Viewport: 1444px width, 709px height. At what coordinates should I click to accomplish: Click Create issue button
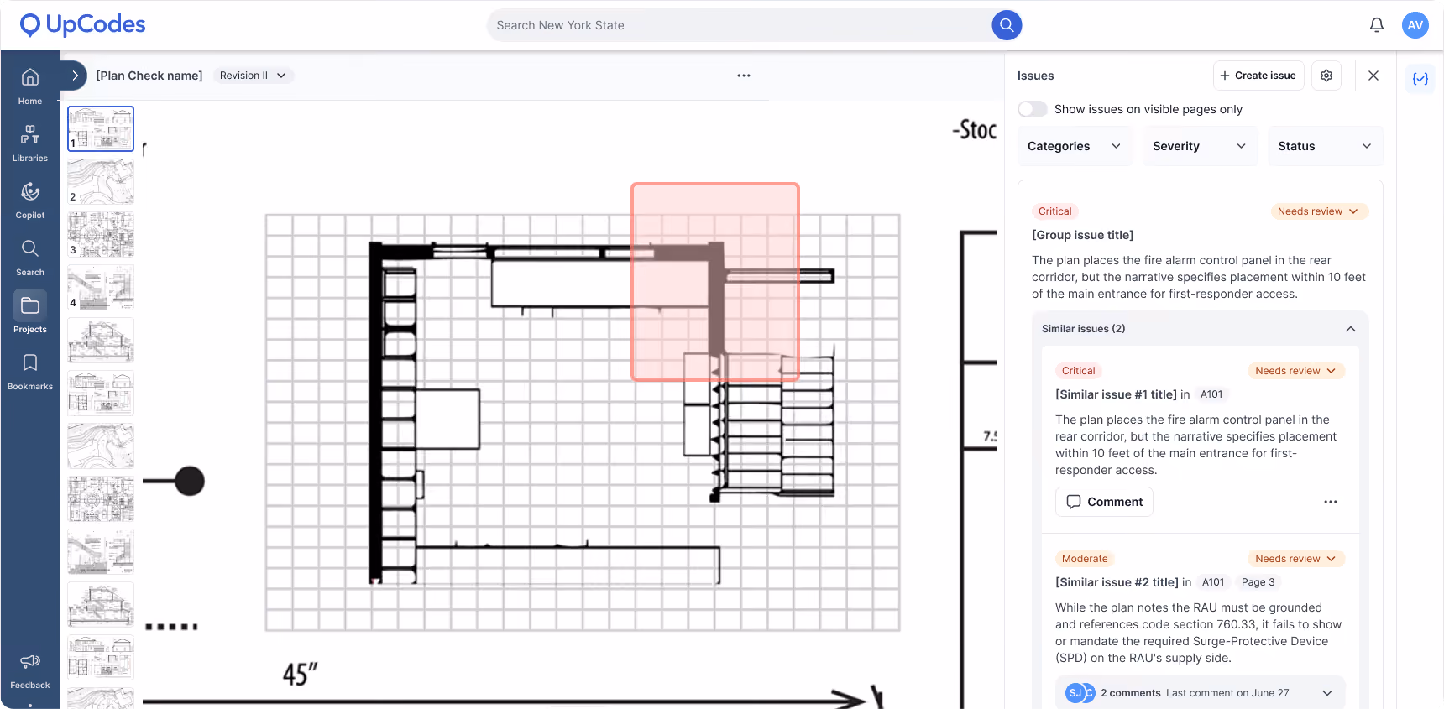click(1258, 76)
